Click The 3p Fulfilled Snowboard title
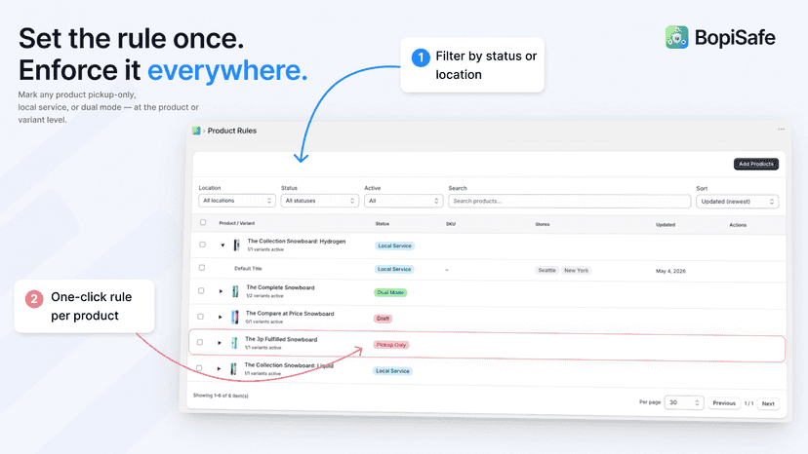 (281, 339)
